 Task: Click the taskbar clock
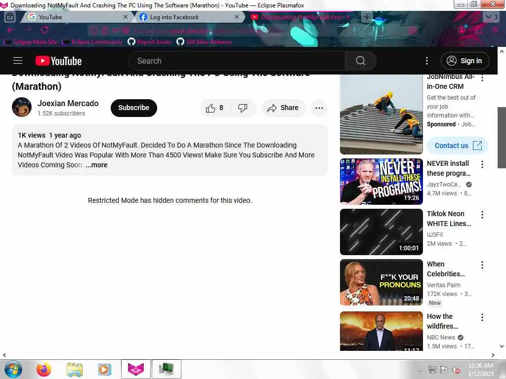coord(481,370)
